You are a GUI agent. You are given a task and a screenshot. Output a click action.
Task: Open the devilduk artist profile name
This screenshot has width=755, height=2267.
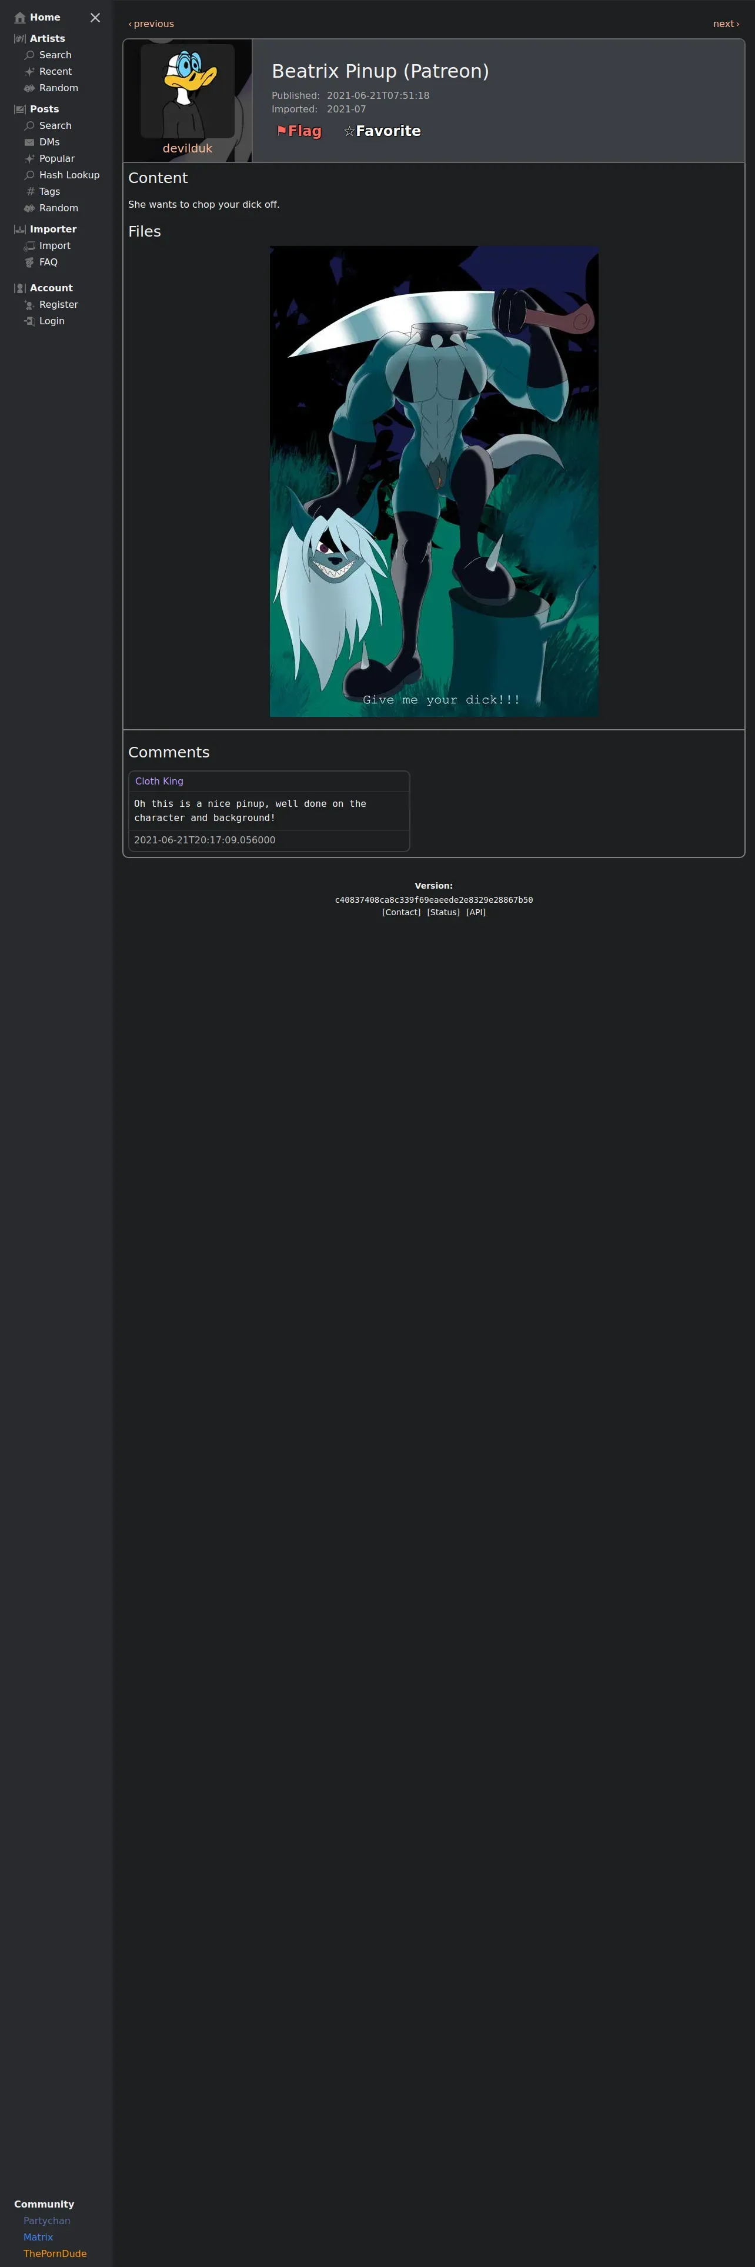click(187, 149)
